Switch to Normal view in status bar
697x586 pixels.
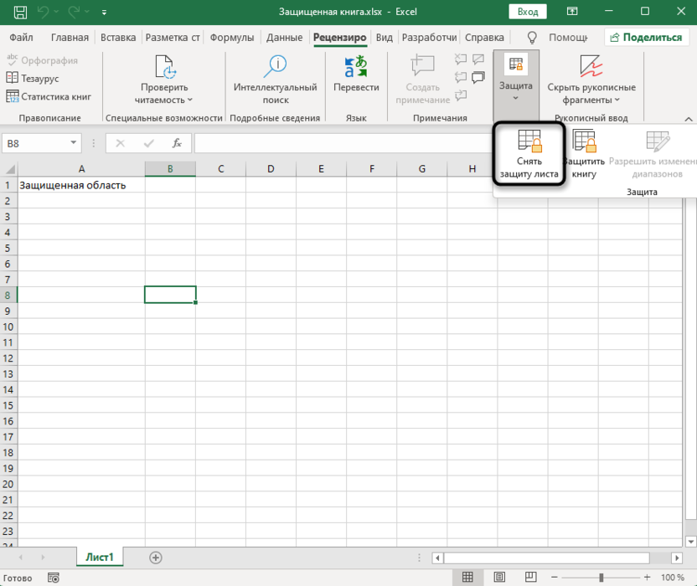click(x=467, y=578)
